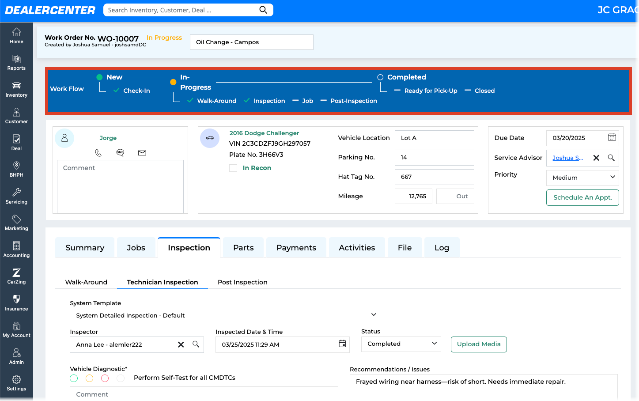
Task: Open the File tab
Action: [x=405, y=247]
